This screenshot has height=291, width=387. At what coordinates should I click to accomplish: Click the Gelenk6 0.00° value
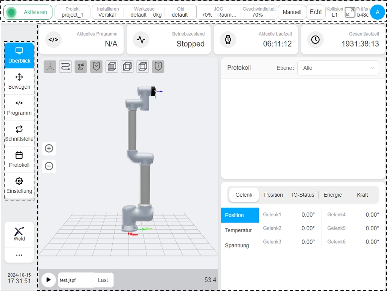coord(372,242)
